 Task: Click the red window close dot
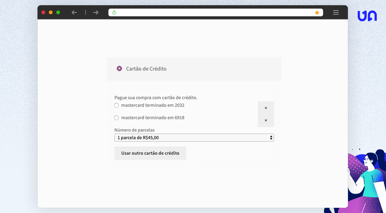pos(43,12)
